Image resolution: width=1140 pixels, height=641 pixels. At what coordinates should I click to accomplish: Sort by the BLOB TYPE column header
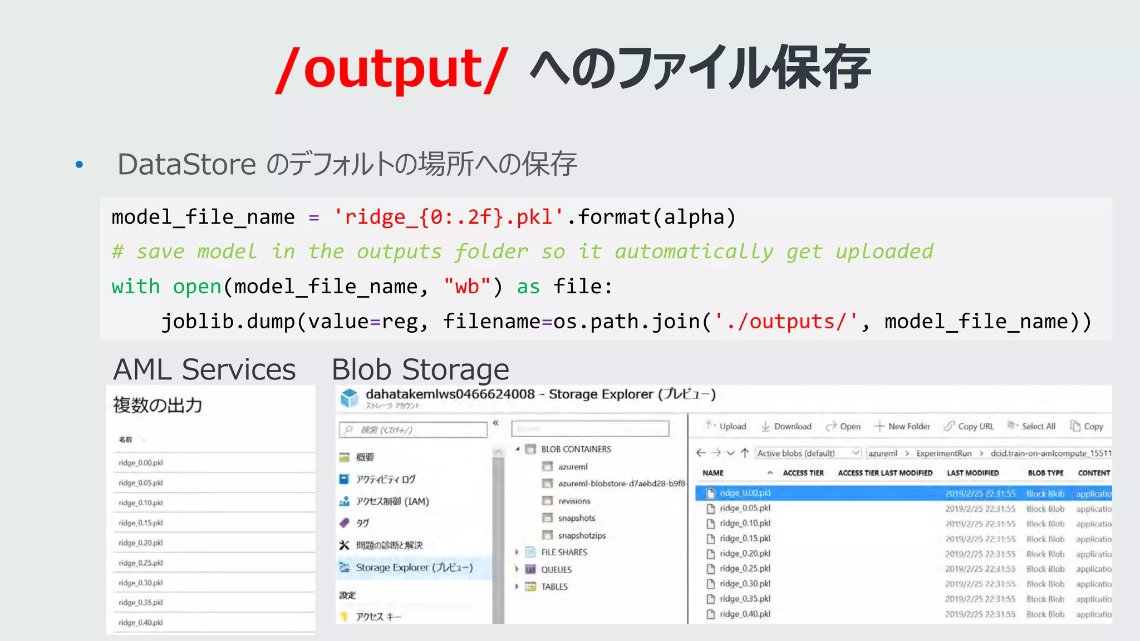1046,473
